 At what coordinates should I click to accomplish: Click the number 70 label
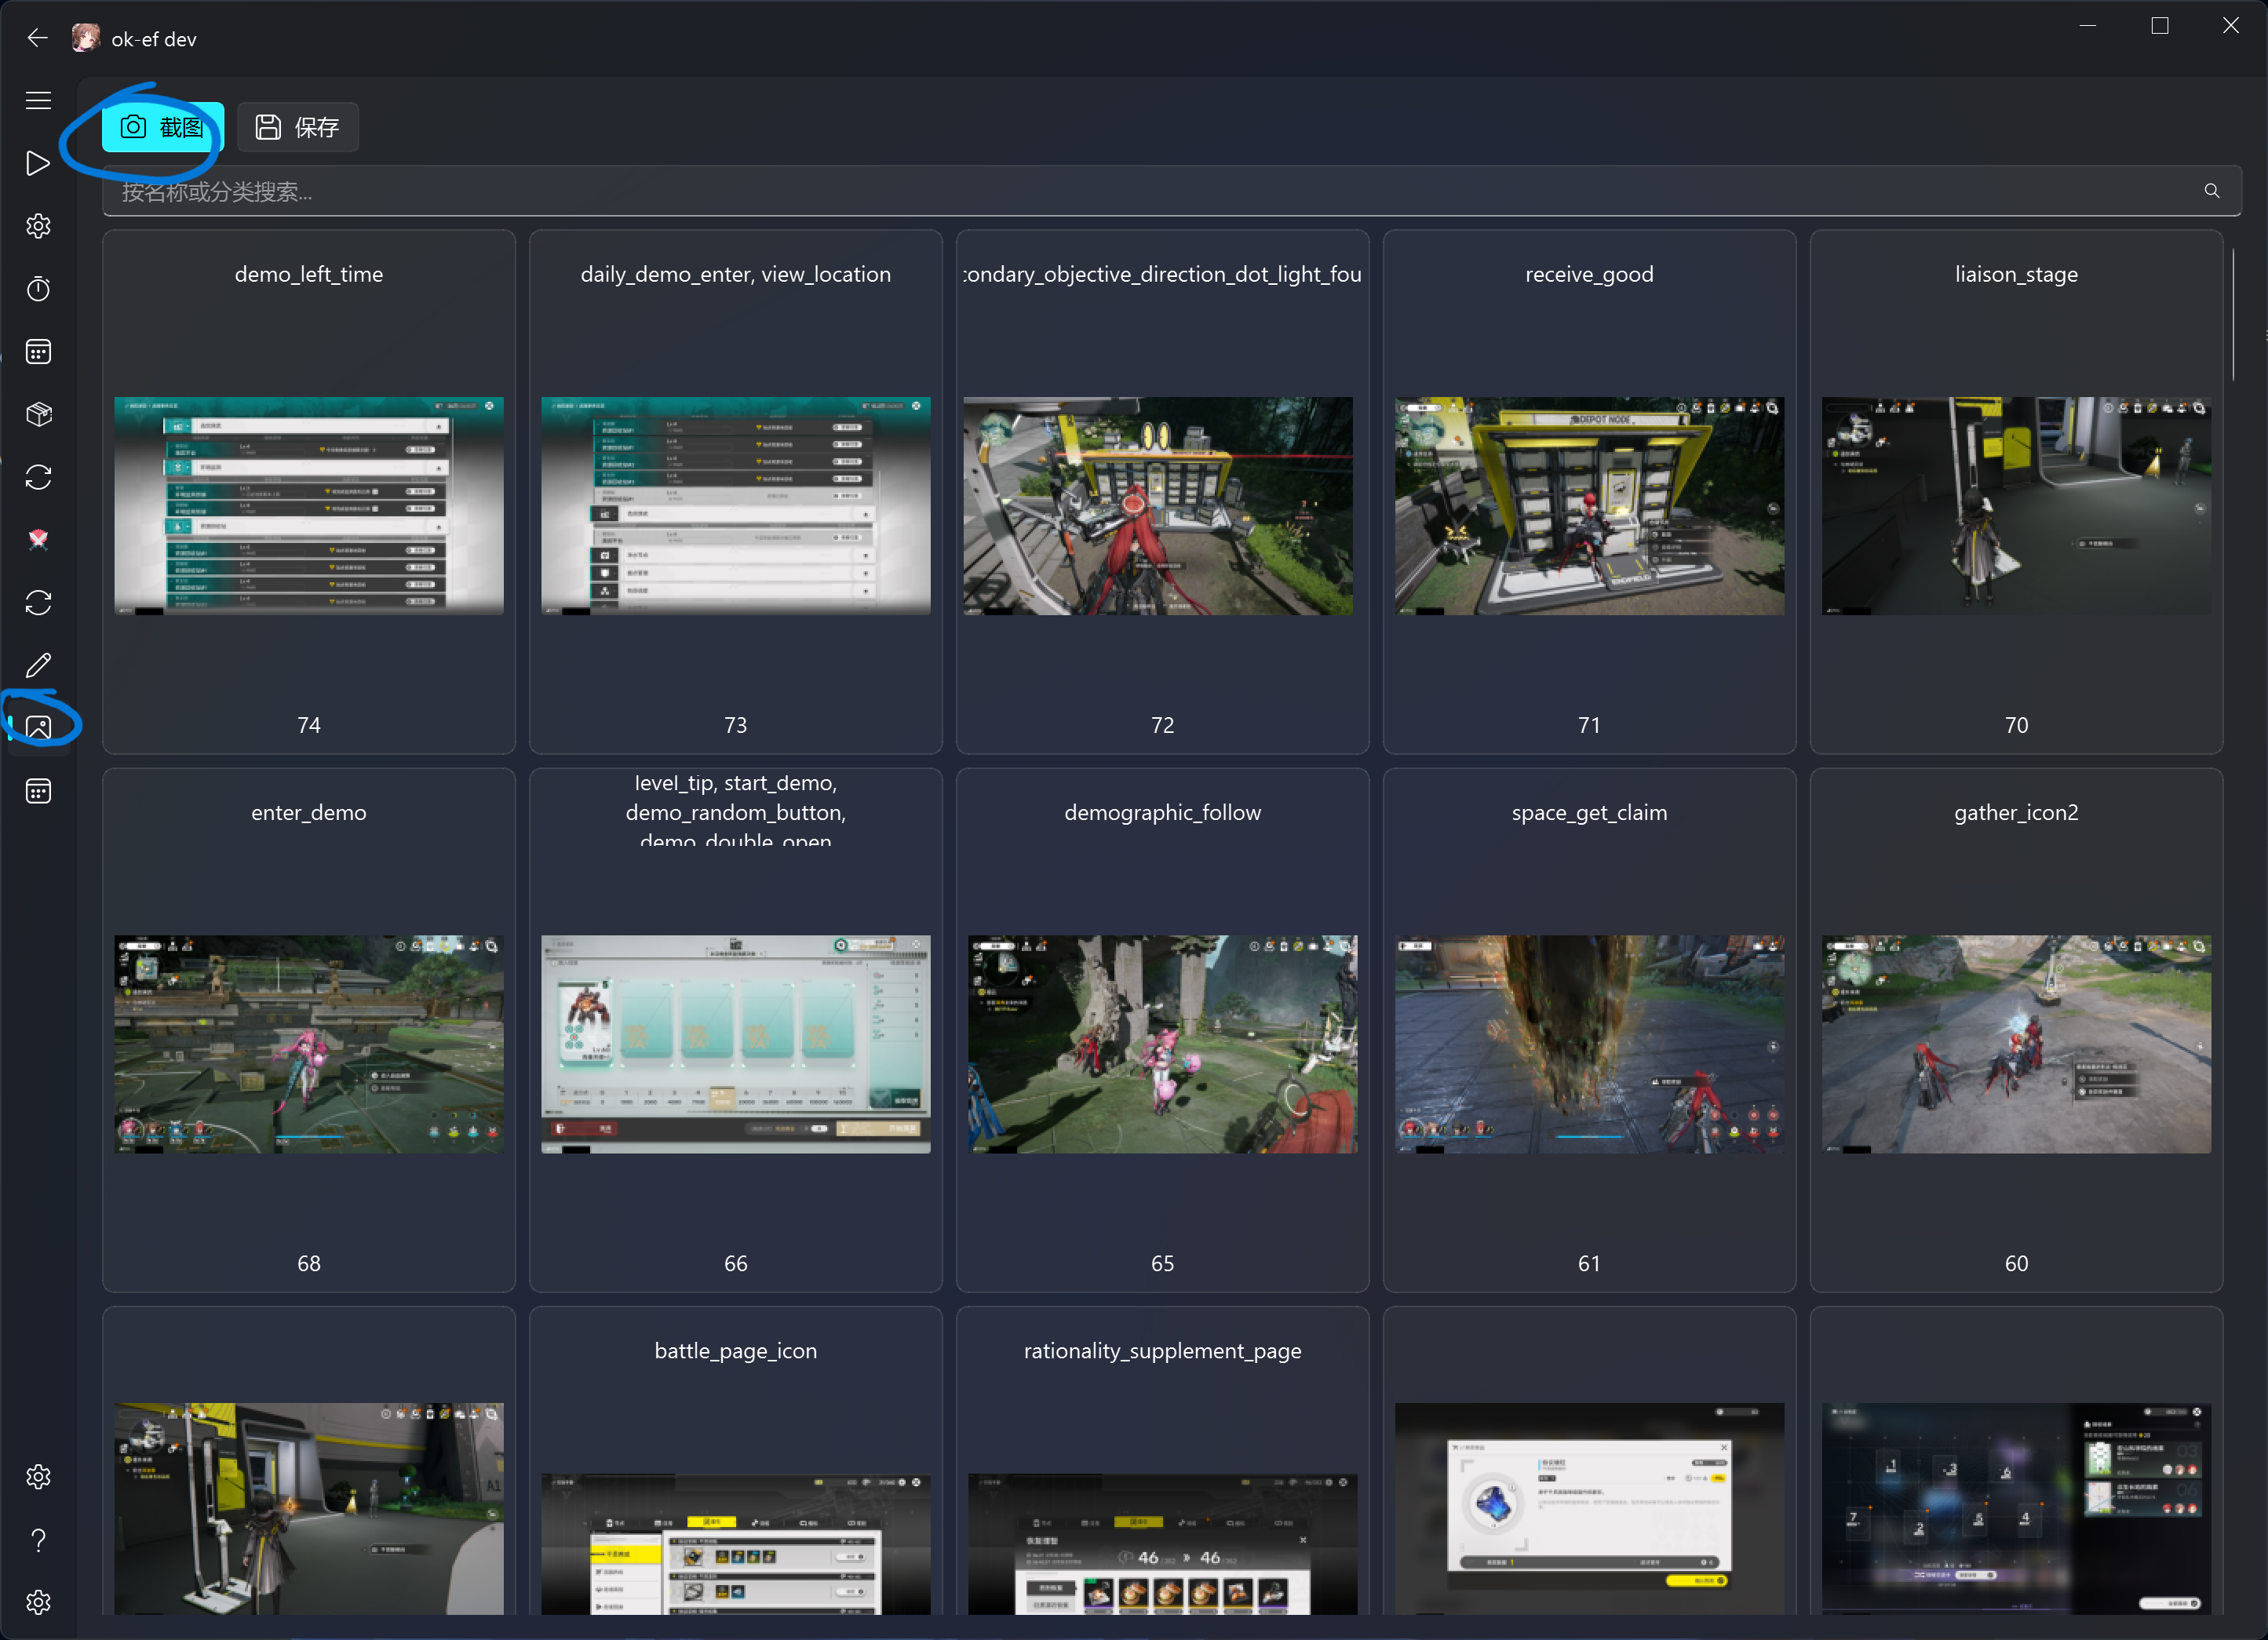(2016, 725)
